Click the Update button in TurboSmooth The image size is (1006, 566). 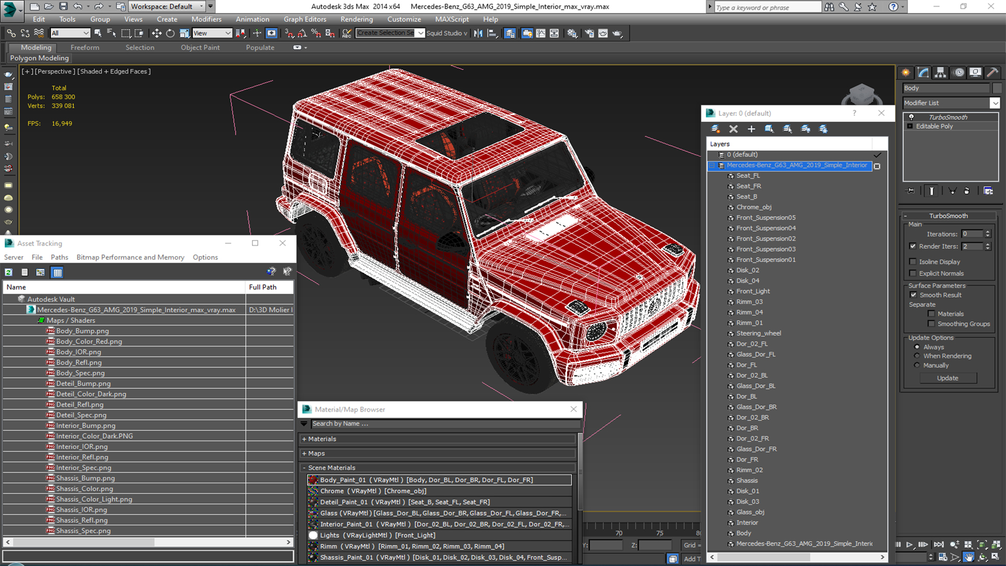[947, 378]
